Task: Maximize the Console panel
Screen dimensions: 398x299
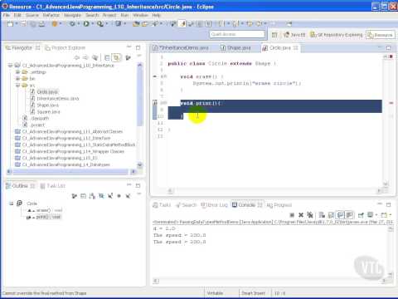Action: point(389,205)
